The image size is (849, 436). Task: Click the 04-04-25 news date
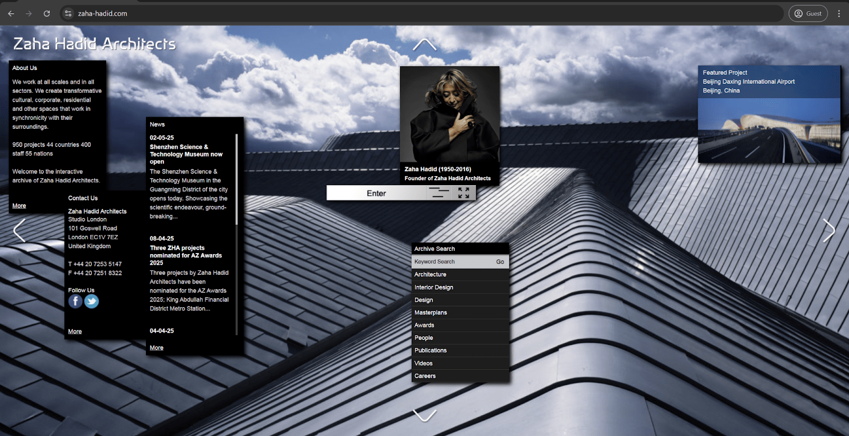[162, 331]
